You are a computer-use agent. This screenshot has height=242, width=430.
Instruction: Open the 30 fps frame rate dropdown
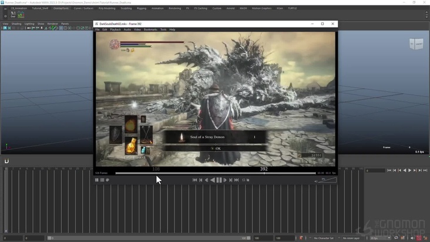coord(380,238)
